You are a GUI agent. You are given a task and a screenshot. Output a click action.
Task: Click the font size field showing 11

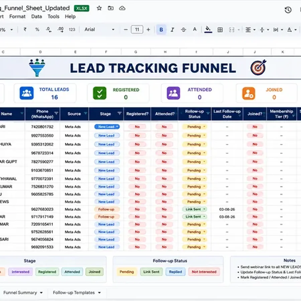(x=137, y=29)
